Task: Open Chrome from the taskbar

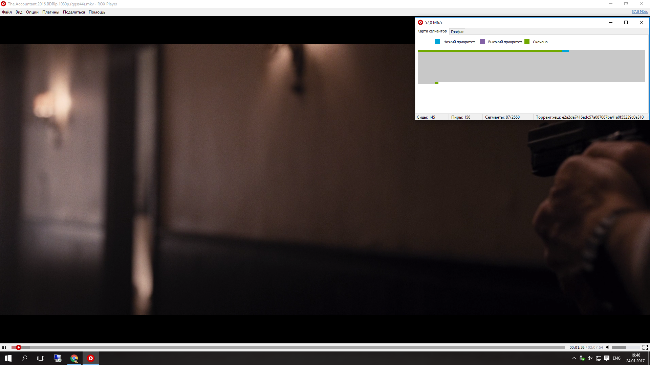Action: (74, 358)
